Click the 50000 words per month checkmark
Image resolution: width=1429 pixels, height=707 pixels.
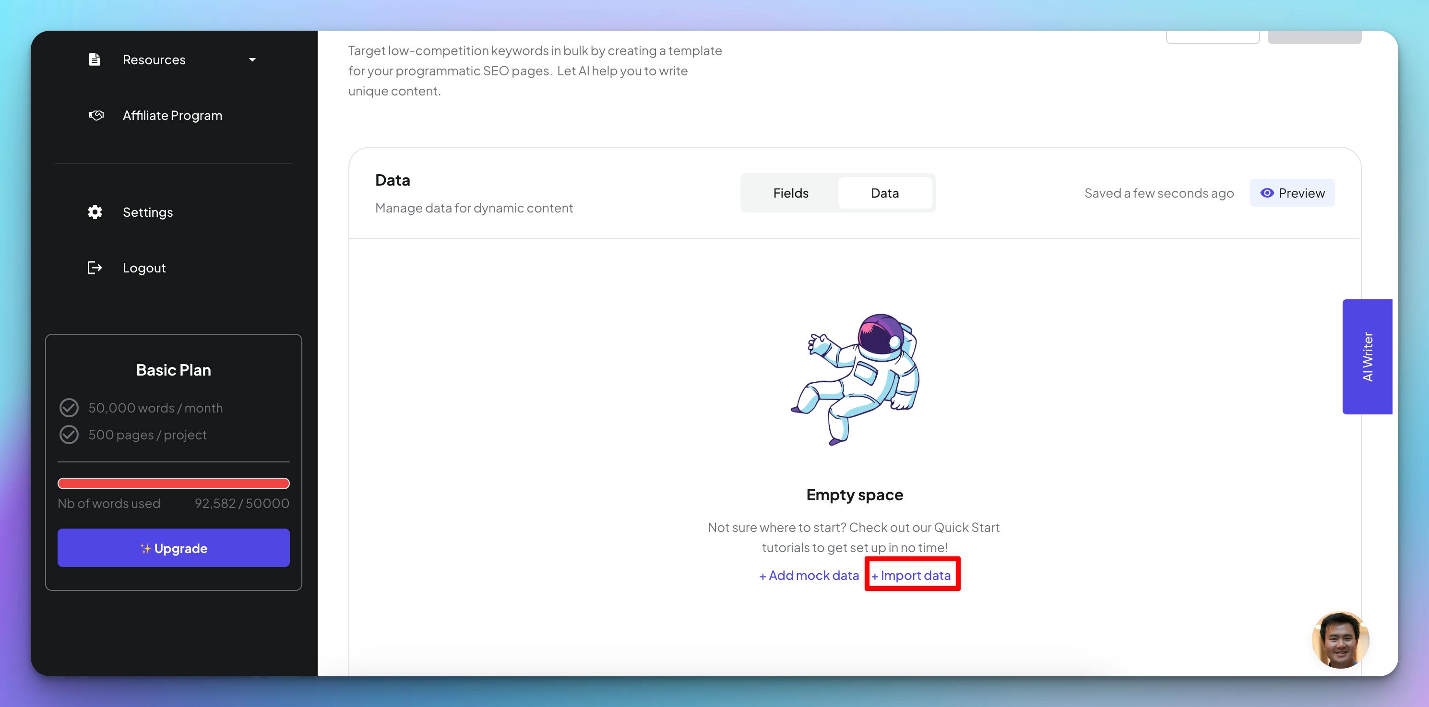click(69, 407)
